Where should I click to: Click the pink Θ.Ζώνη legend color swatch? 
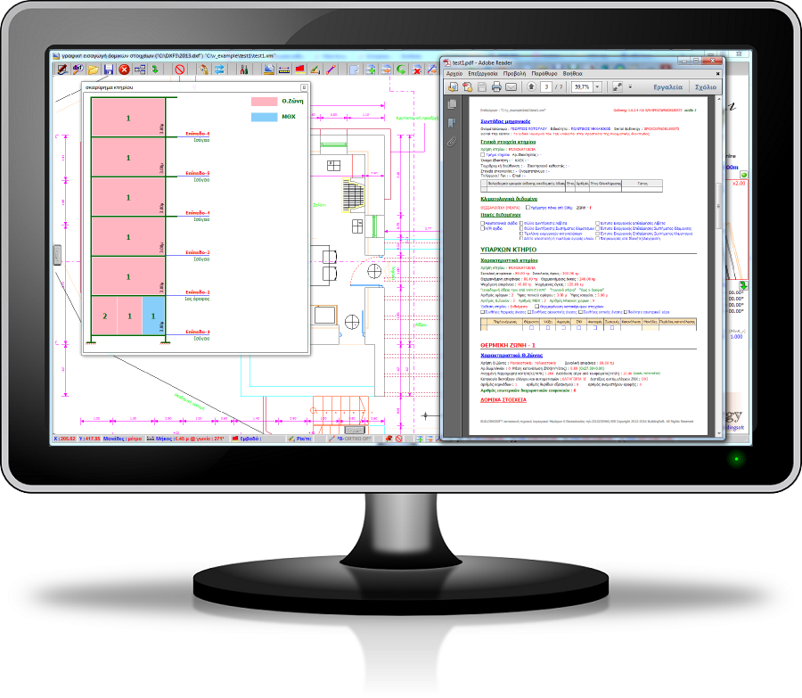[x=264, y=102]
